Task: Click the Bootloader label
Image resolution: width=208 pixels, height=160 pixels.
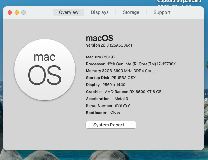Action: click(96, 113)
